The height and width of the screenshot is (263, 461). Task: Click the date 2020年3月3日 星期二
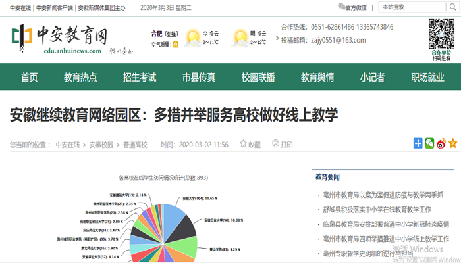pos(166,8)
